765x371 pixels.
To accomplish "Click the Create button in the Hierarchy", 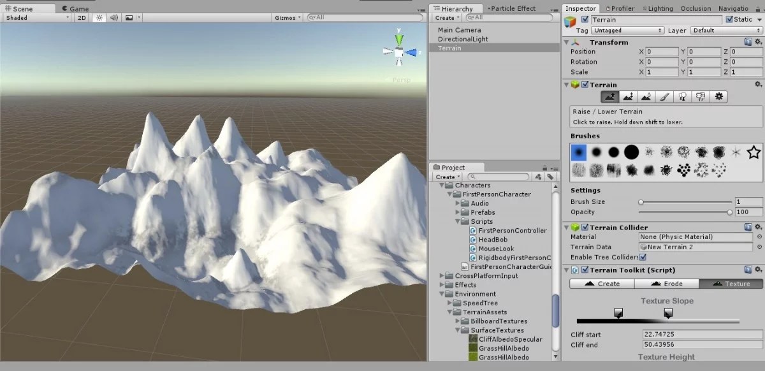I will coord(445,17).
